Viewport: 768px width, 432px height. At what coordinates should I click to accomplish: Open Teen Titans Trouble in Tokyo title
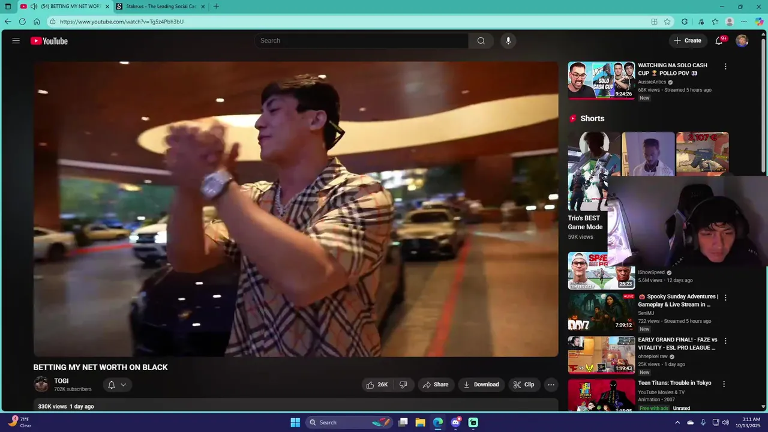[674, 383]
